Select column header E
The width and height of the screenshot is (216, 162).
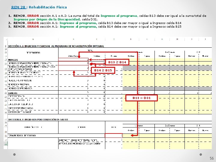(131, 39)
